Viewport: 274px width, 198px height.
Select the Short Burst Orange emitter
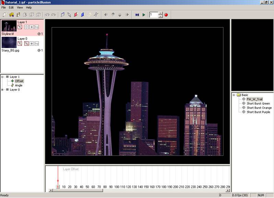coord(259,108)
